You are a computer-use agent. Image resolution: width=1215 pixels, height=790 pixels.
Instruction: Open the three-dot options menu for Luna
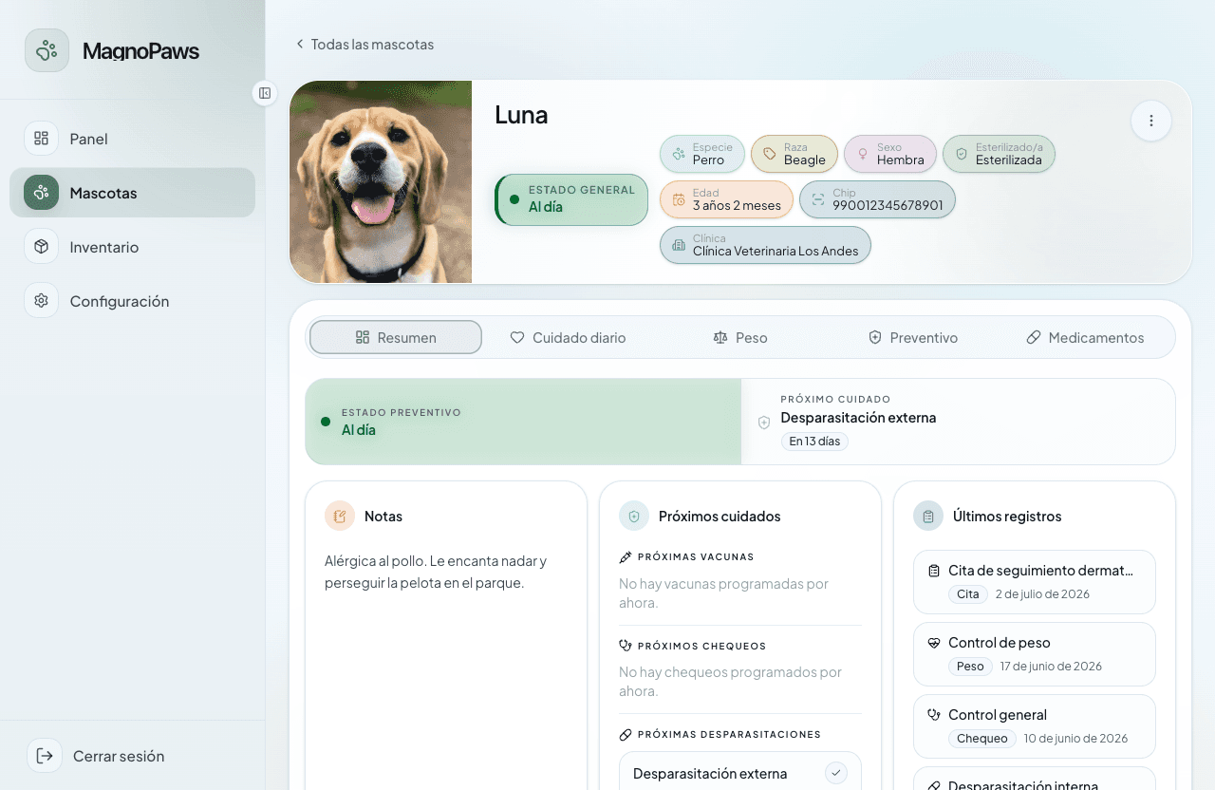[x=1151, y=121]
